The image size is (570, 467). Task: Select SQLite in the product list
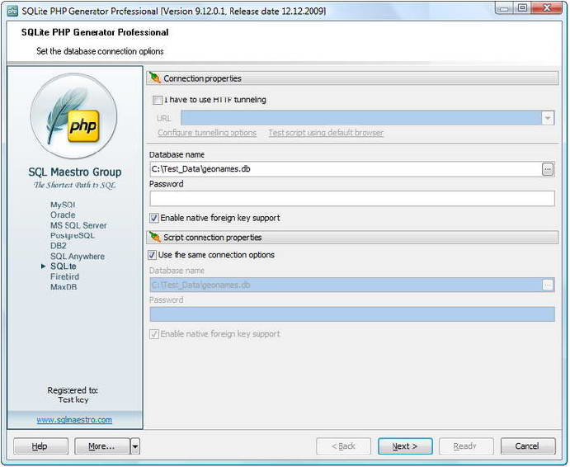[x=64, y=267]
